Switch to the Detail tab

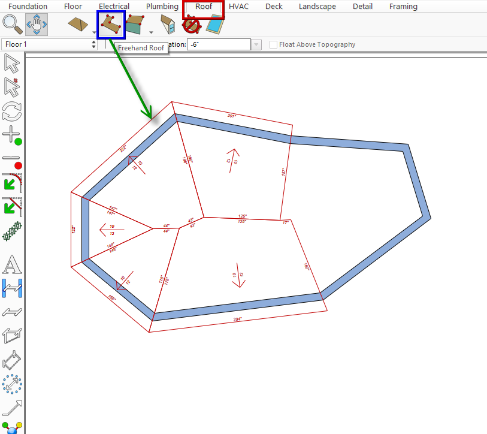[x=362, y=6]
